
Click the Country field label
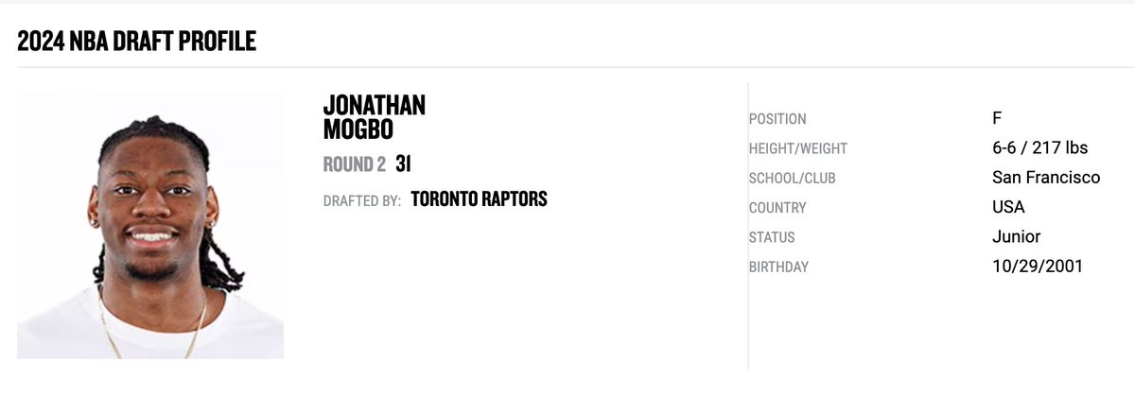point(777,208)
